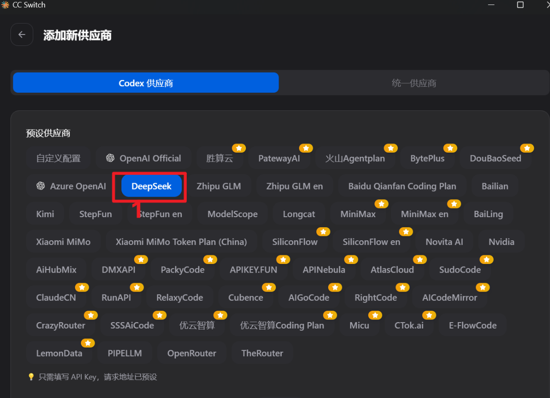
Task: Choose the OpenRouter preset
Action: 192,353
